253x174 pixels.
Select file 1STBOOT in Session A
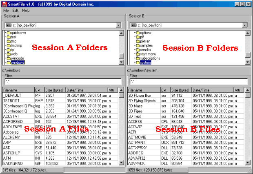[x=11, y=100]
